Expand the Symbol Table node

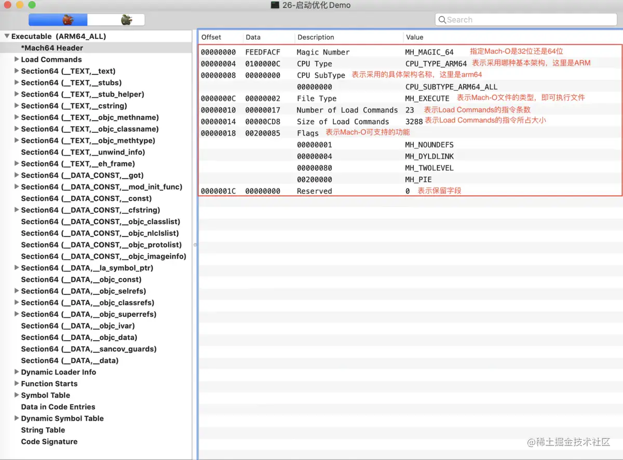coord(17,395)
